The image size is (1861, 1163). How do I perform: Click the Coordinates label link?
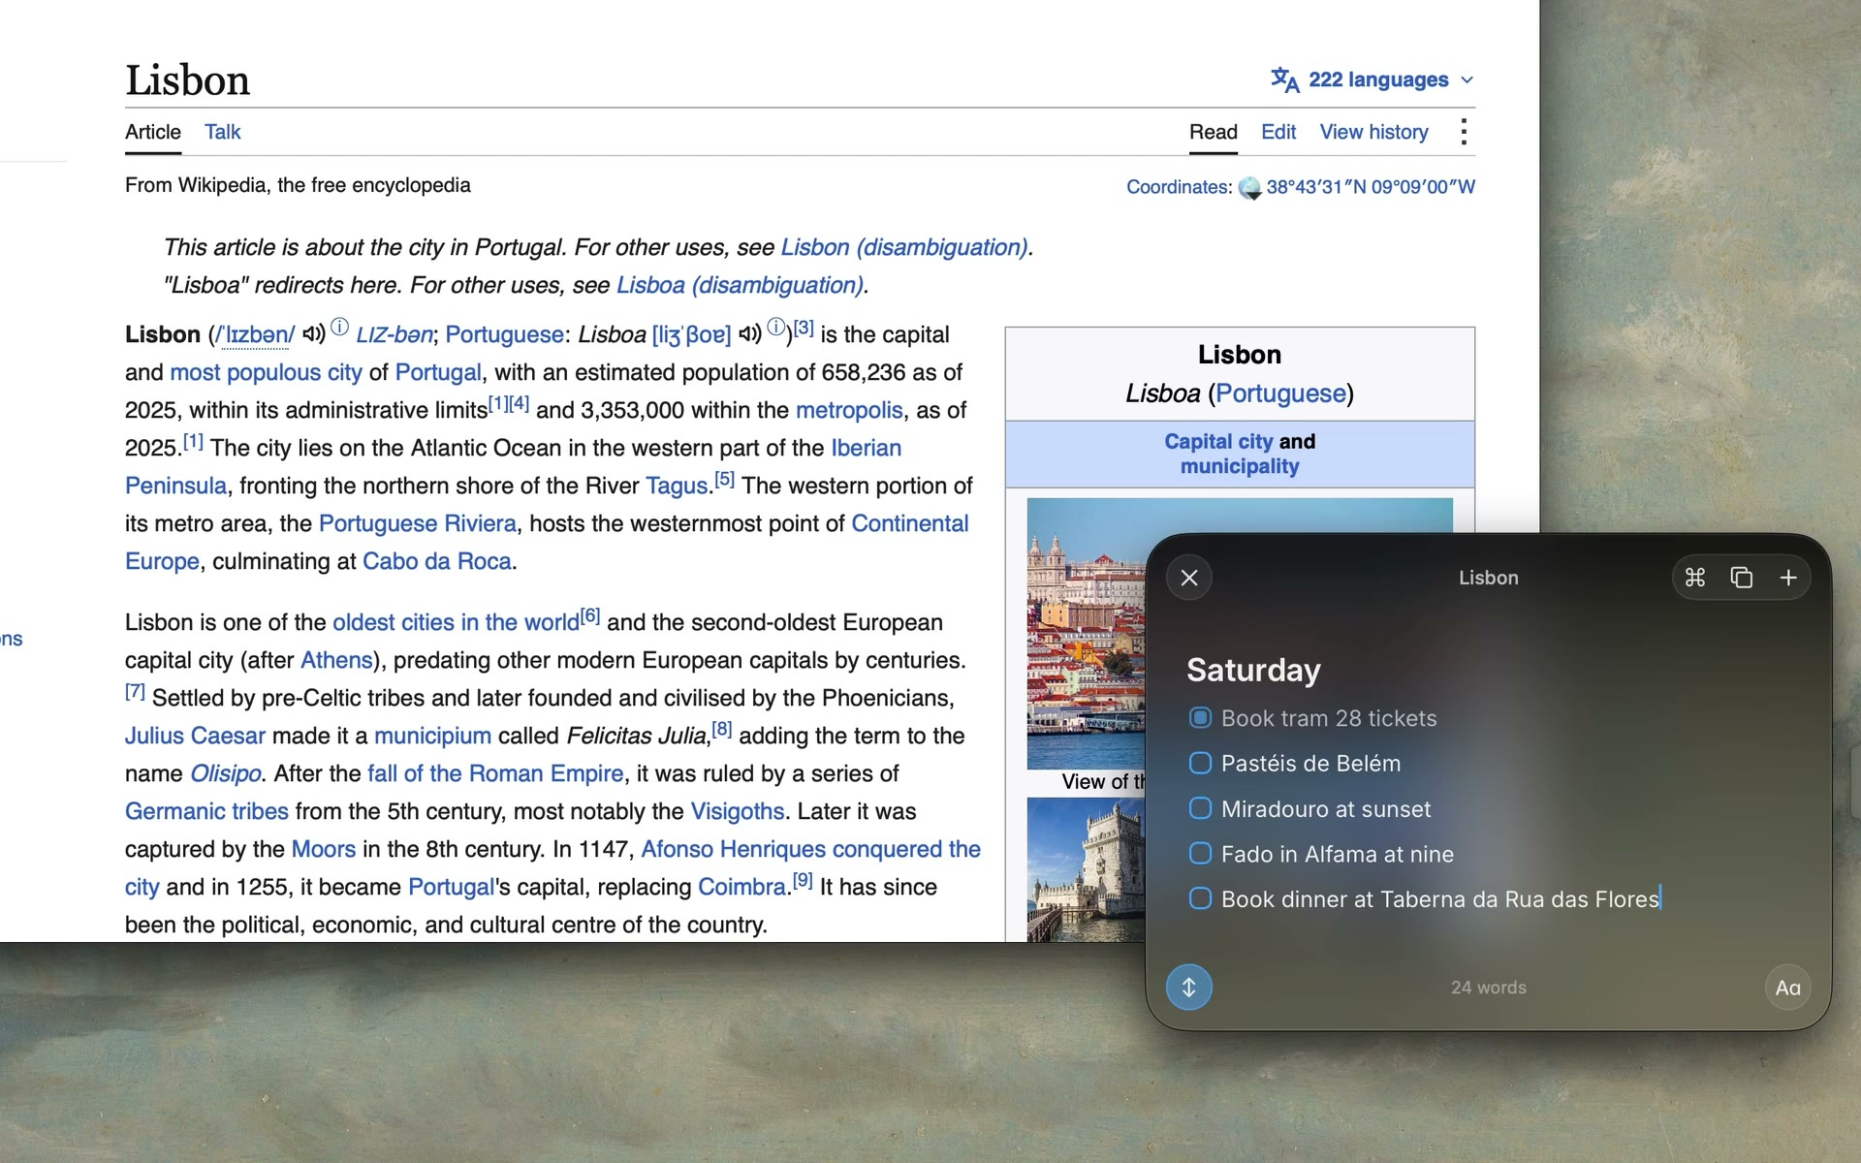point(1179,187)
